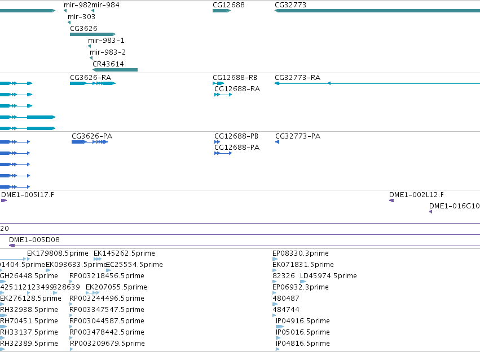480x352 pixels.
Task: Click the EK179808.5prime EST label
Action: 58,253
